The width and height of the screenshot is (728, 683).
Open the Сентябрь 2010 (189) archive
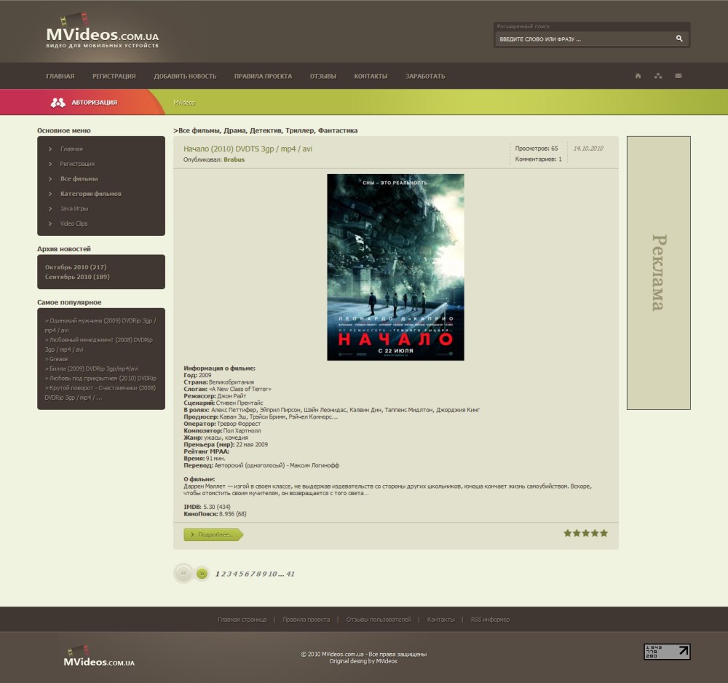78,277
